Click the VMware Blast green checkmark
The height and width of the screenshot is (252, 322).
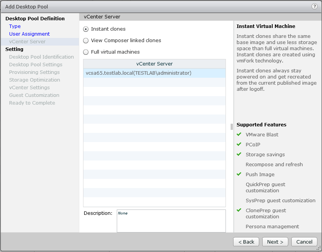(x=239, y=134)
